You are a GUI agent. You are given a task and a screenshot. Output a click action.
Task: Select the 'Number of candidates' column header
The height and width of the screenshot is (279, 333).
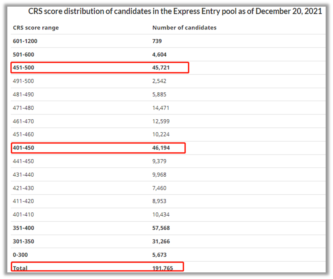pos(184,28)
